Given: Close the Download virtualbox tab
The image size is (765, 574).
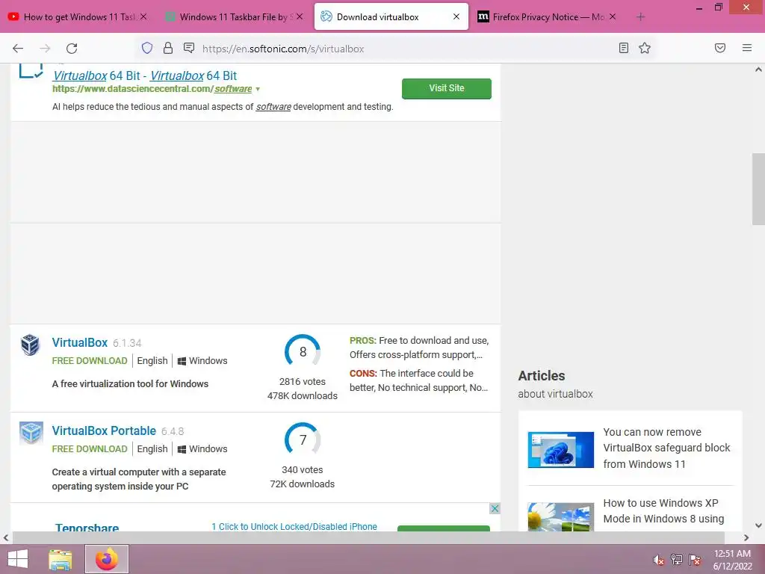Looking at the screenshot, I should pos(456,16).
